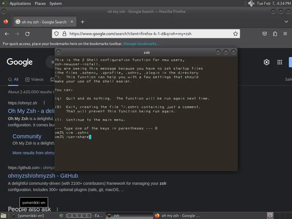Close the 'oh my zsh - Google Search' tab
This screenshot has width=292, height=219.
pos(72,22)
